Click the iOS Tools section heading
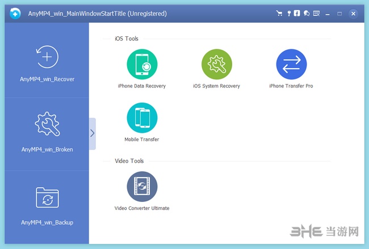The height and width of the screenshot is (249, 369). tap(127, 39)
